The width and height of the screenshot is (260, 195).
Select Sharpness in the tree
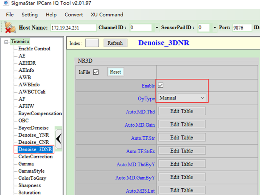[30, 185]
